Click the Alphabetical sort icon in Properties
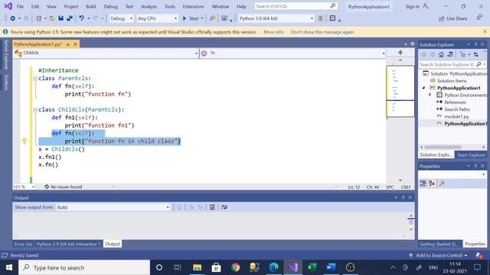Image resolution: width=490 pixels, height=275 pixels. coord(432,183)
